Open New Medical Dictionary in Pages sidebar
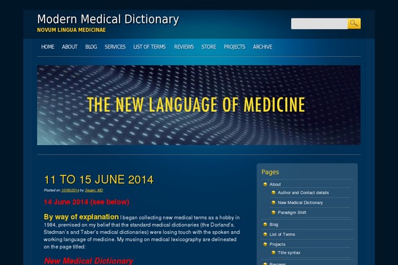The width and height of the screenshot is (398, 265). point(300,203)
